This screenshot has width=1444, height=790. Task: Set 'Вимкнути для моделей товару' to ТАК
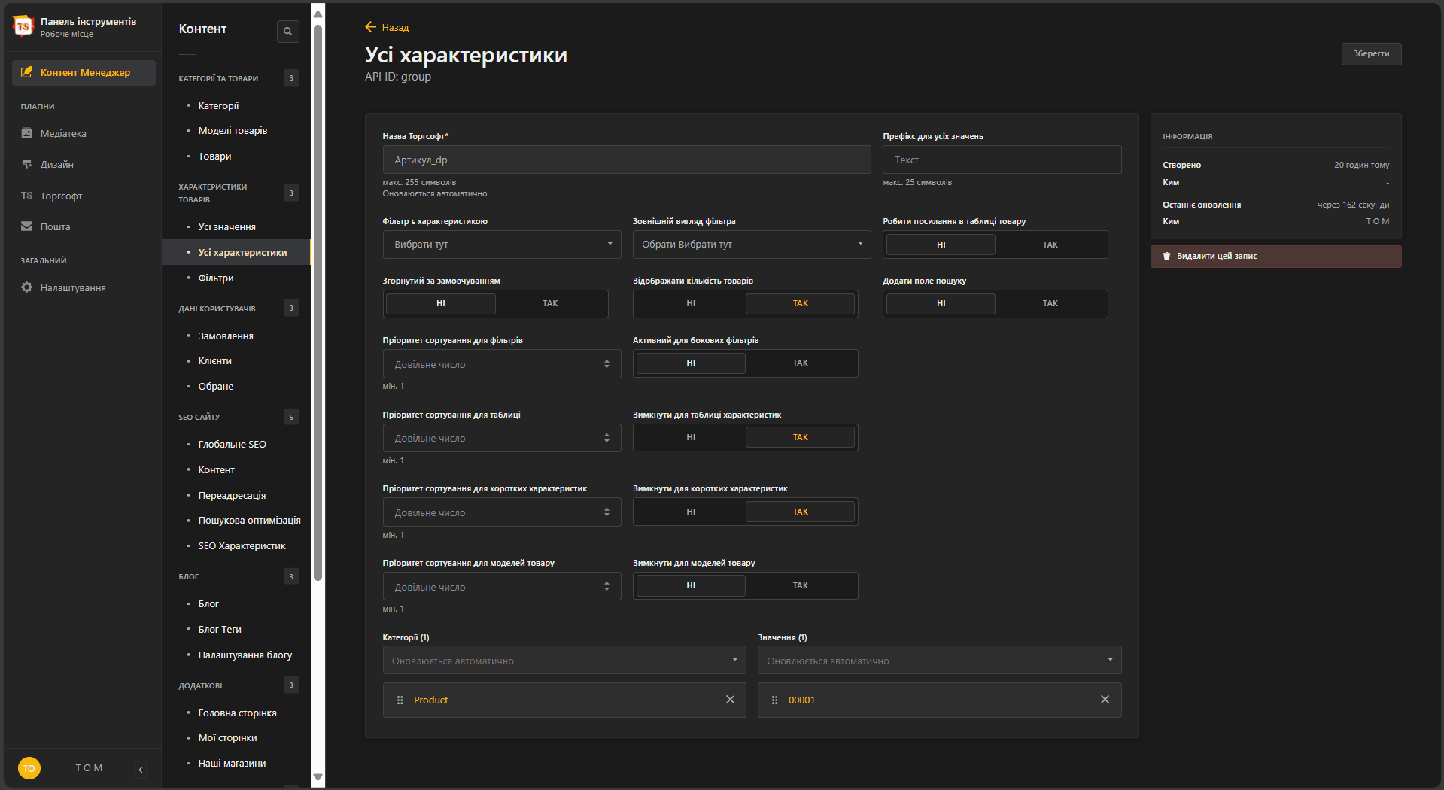tap(800, 585)
